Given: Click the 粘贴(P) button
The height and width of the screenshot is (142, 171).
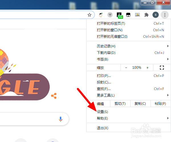Looking at the screenshot, I should pos(160,104).
